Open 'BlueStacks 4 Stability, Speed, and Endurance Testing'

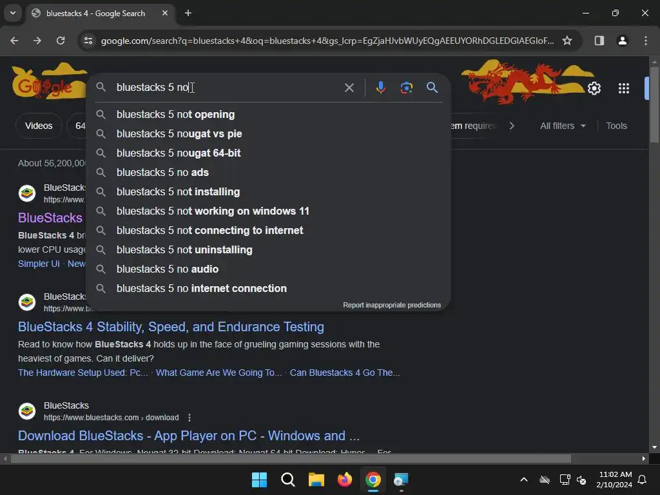171,327
